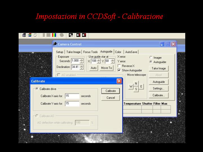Screen dimensions: 203x152
Task: Click the Auto guide star button
Action: (x=94, y=68)
